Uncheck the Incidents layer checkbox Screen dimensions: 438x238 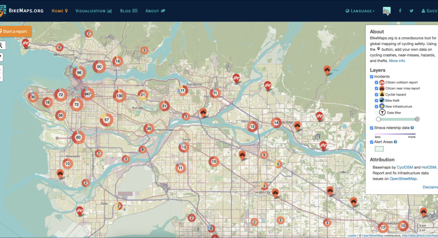click(x=372, y=77)
